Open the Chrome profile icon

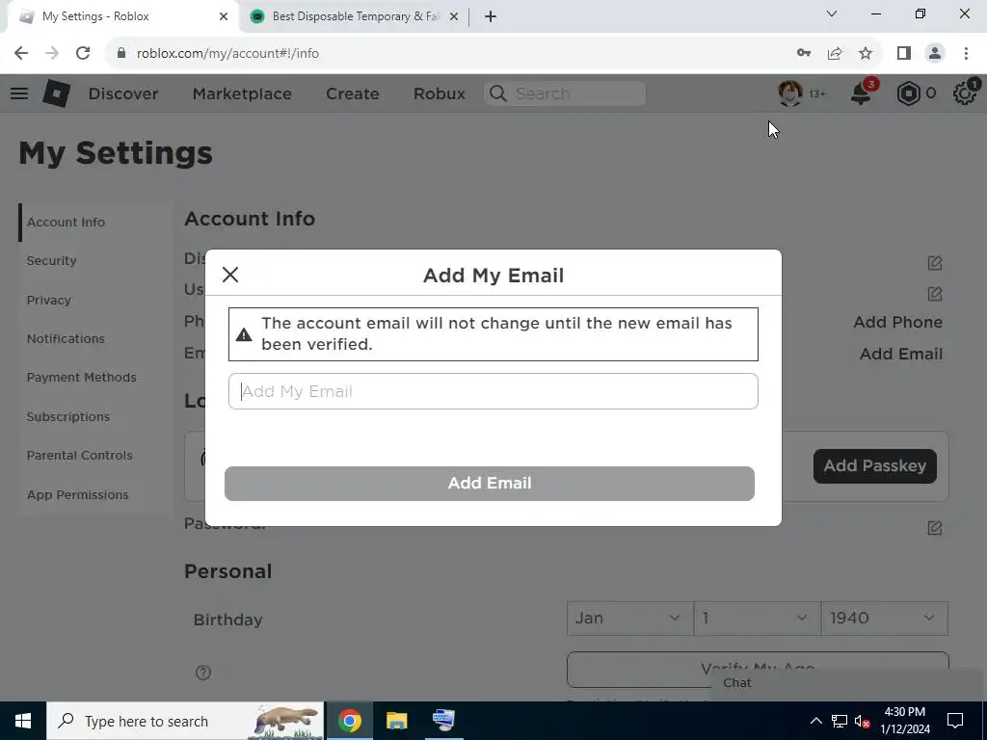click(935, 53)
